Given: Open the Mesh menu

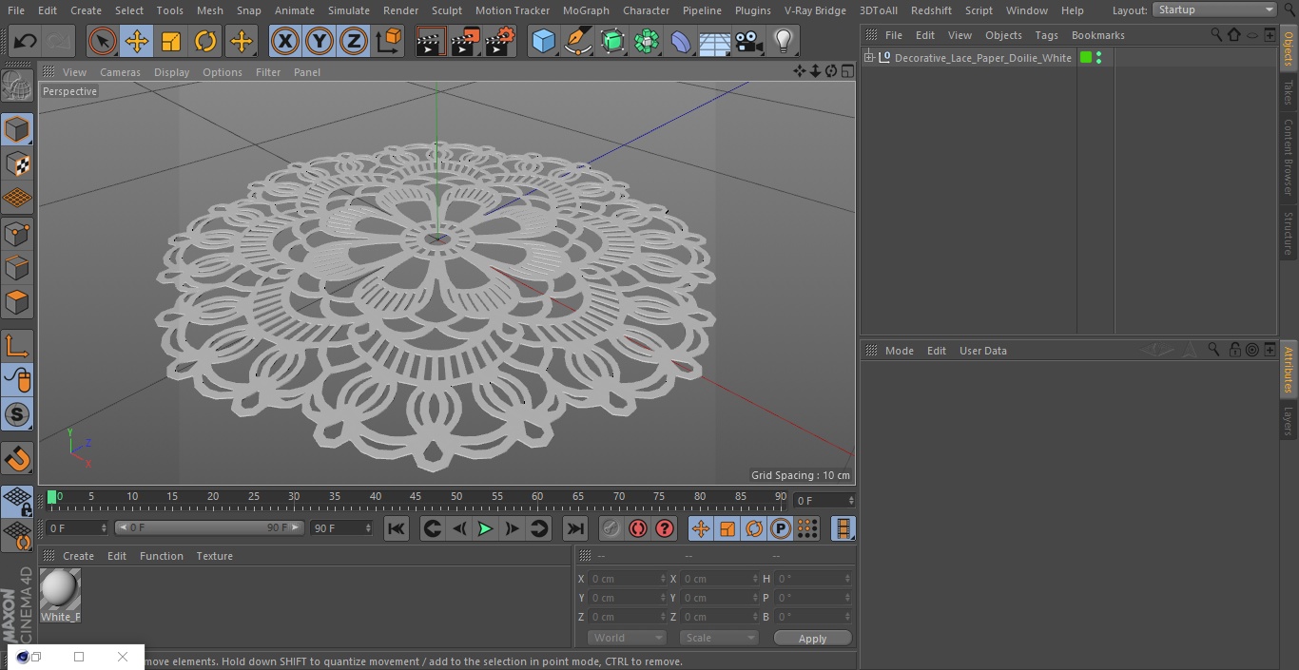Looking at the screenshot, I should pos(209,10).
